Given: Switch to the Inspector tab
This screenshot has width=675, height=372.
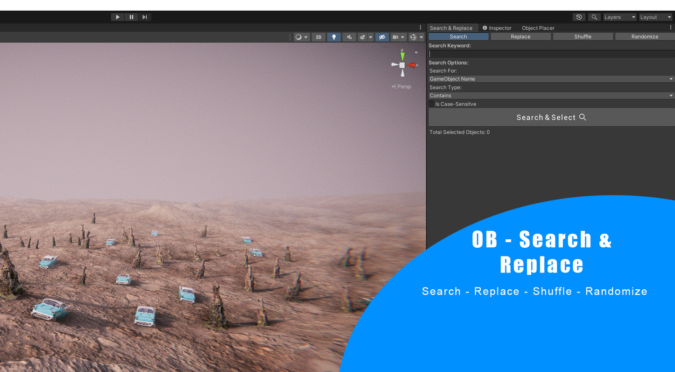Looking at the screenshot, I should [x=497, y=28].
